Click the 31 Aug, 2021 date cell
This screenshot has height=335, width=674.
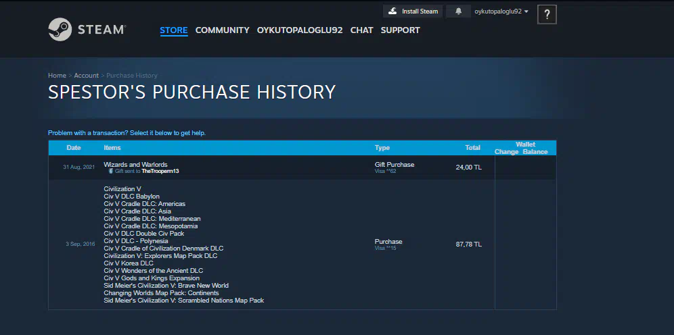click(79, 167)
